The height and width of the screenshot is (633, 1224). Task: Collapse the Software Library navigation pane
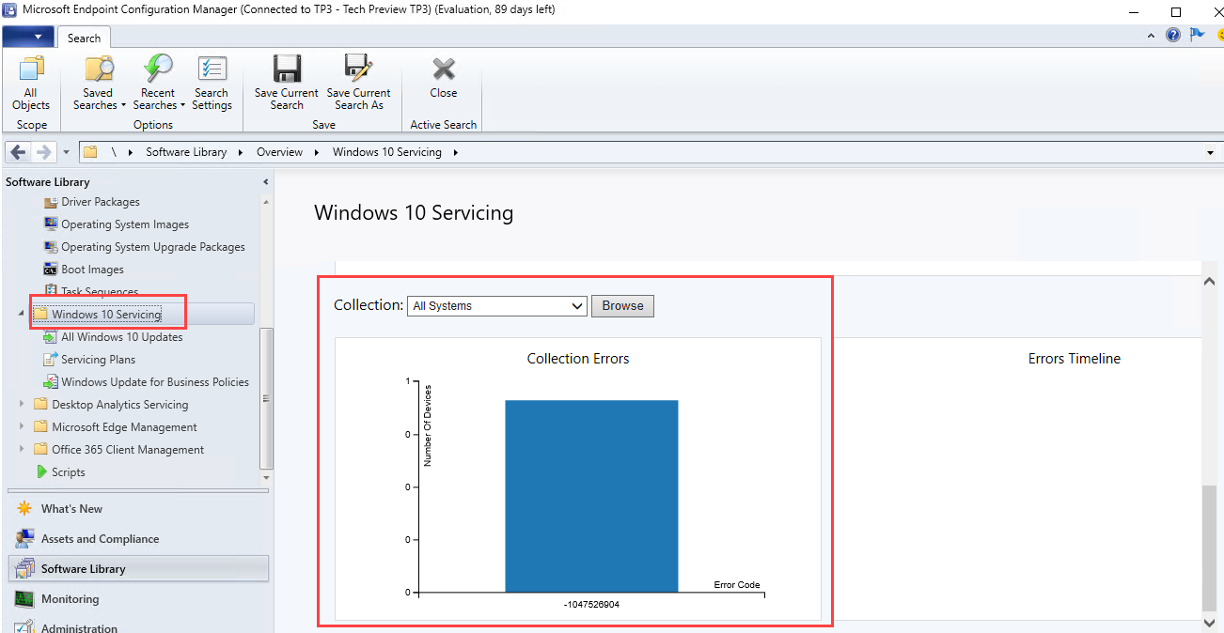pos(266,182)
